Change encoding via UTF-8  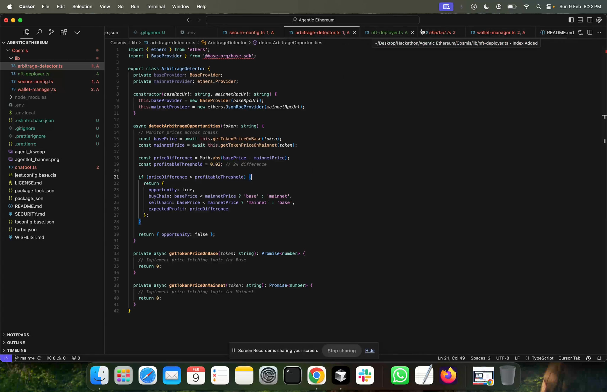coord(502,358)
